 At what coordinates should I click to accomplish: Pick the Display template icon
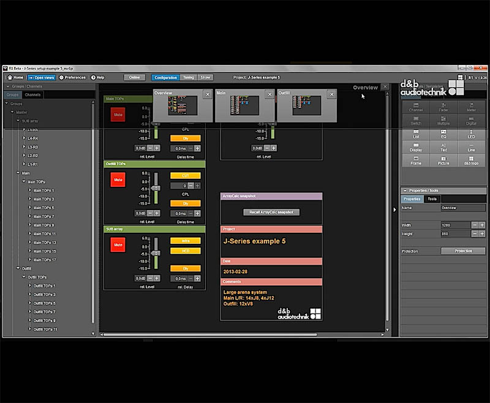click(416, 147)
